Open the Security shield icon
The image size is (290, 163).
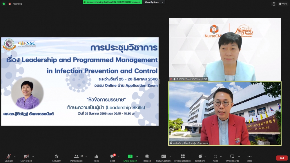pos(57,158)
